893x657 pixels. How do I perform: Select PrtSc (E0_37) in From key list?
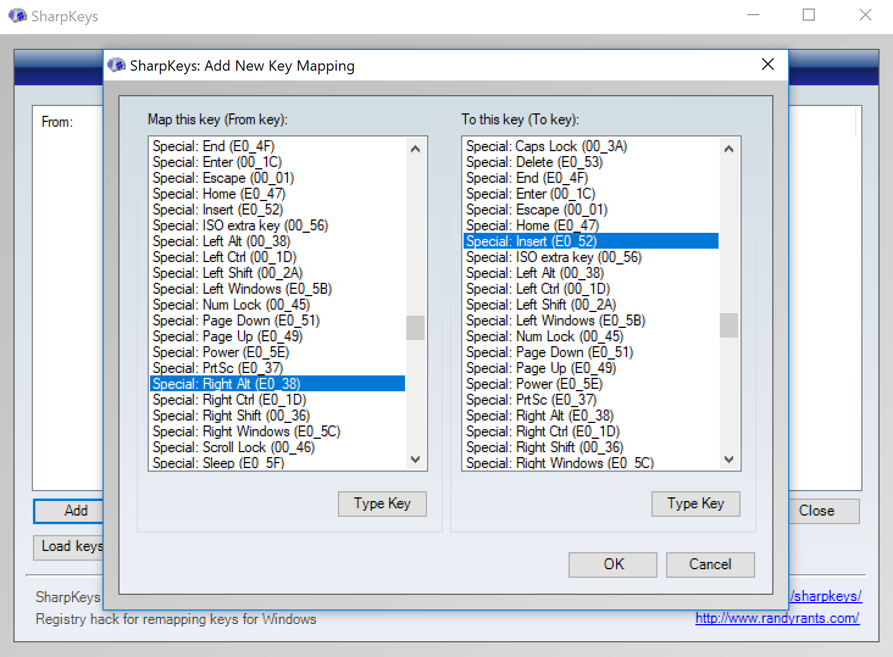[x=278, y=368]
